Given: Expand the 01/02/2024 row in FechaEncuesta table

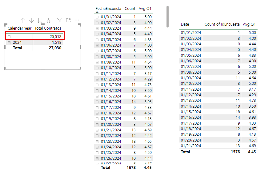Looking at the screenshot, I should tap(97, 23).
